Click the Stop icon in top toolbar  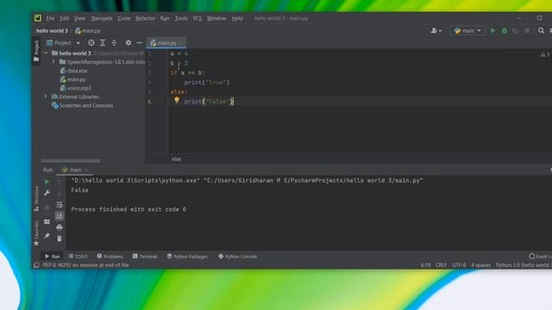tap(527, 31)
